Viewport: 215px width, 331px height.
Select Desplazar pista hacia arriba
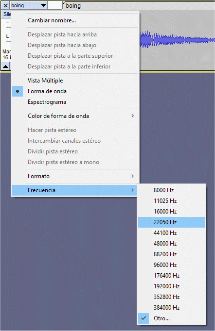[75, 34]
